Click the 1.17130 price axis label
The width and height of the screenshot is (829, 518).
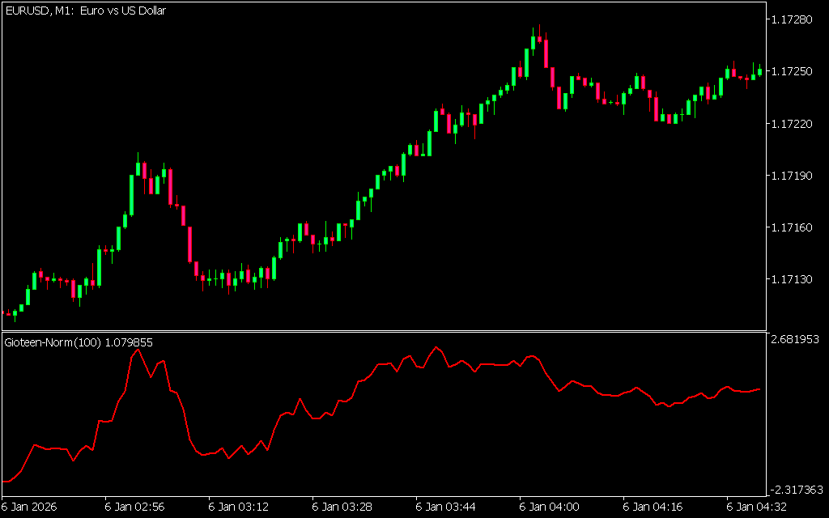click(794, 279)
